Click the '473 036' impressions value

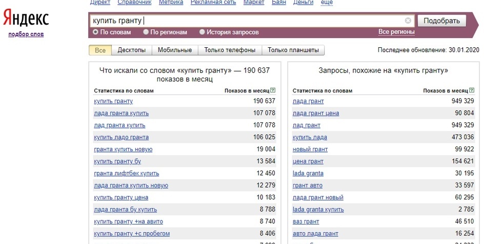[x=463, y=137]
